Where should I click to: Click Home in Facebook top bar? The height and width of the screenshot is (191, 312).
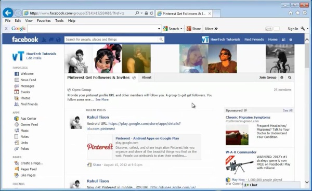click(272, 40)
